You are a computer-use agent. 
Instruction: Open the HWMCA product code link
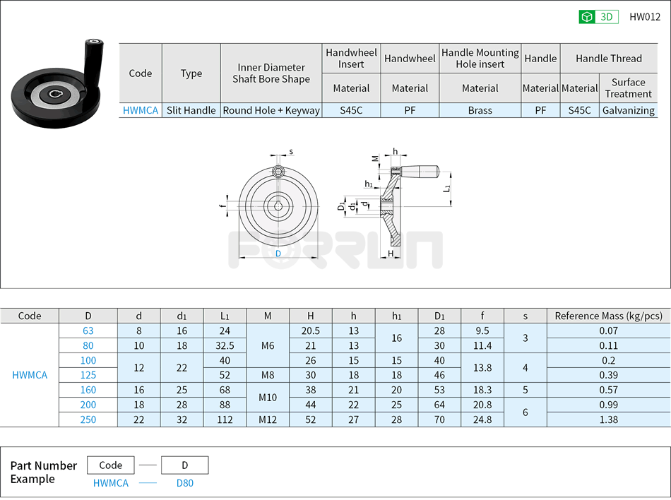[141, 111]
